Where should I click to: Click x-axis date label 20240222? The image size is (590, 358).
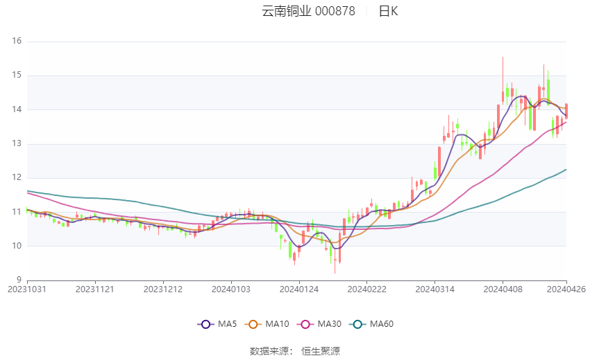[367, 289]
